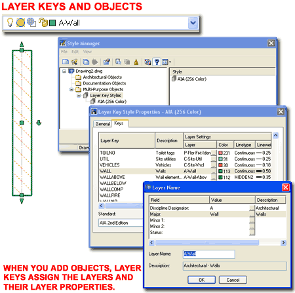Collapse the Drawing2.dwg tree node
Image resolution: width=295 pixels, height=293 pixels.
pos(64,71)
